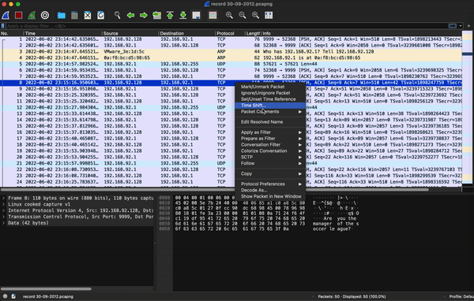Sort by the No. column header
474x301 pixels.
12,33
